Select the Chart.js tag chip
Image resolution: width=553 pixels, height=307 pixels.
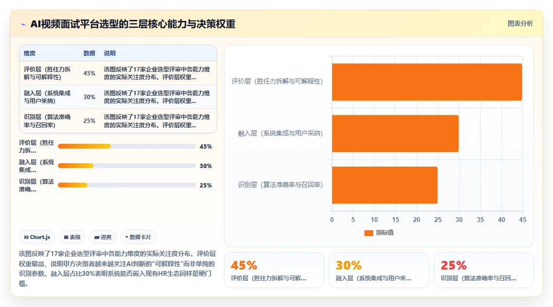(37, 237)
